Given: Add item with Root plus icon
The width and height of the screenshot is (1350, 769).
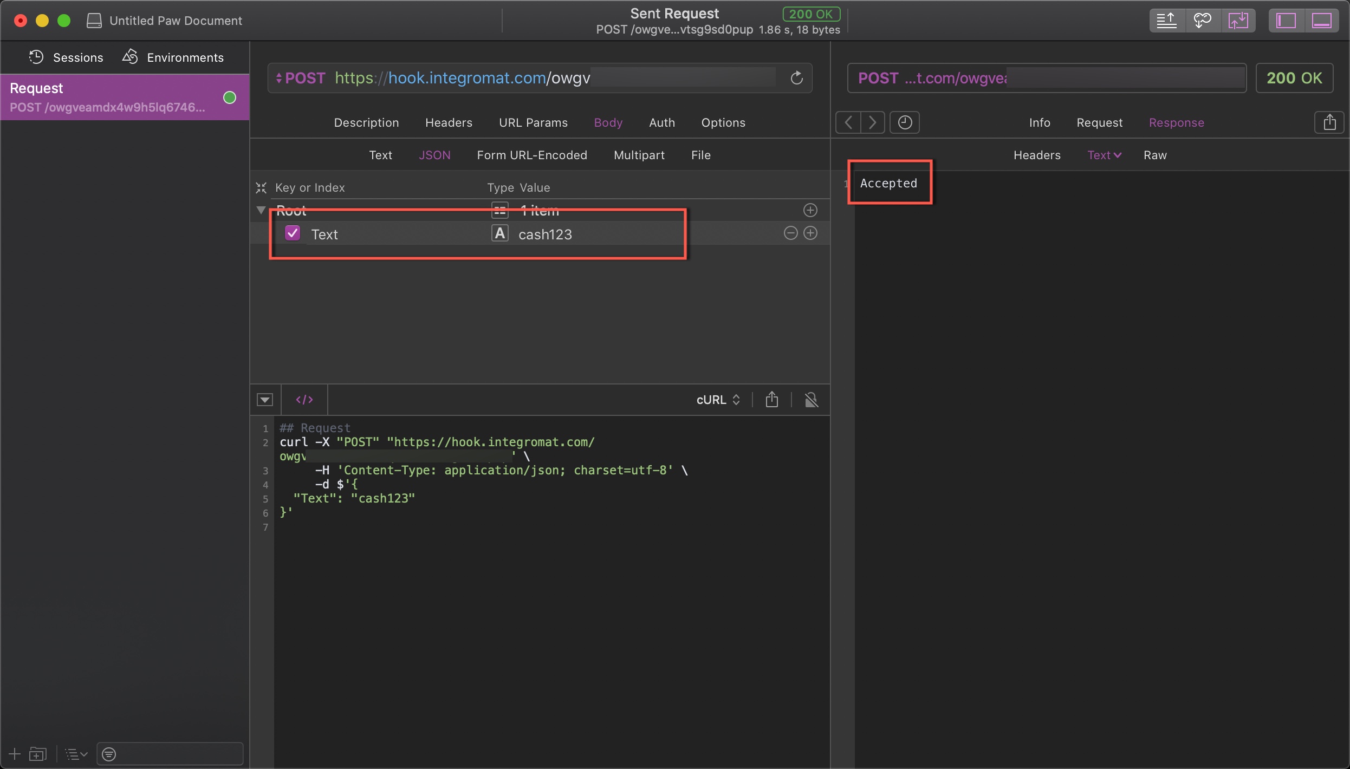Looking at the screenshot, I should (x=810, y=210).
